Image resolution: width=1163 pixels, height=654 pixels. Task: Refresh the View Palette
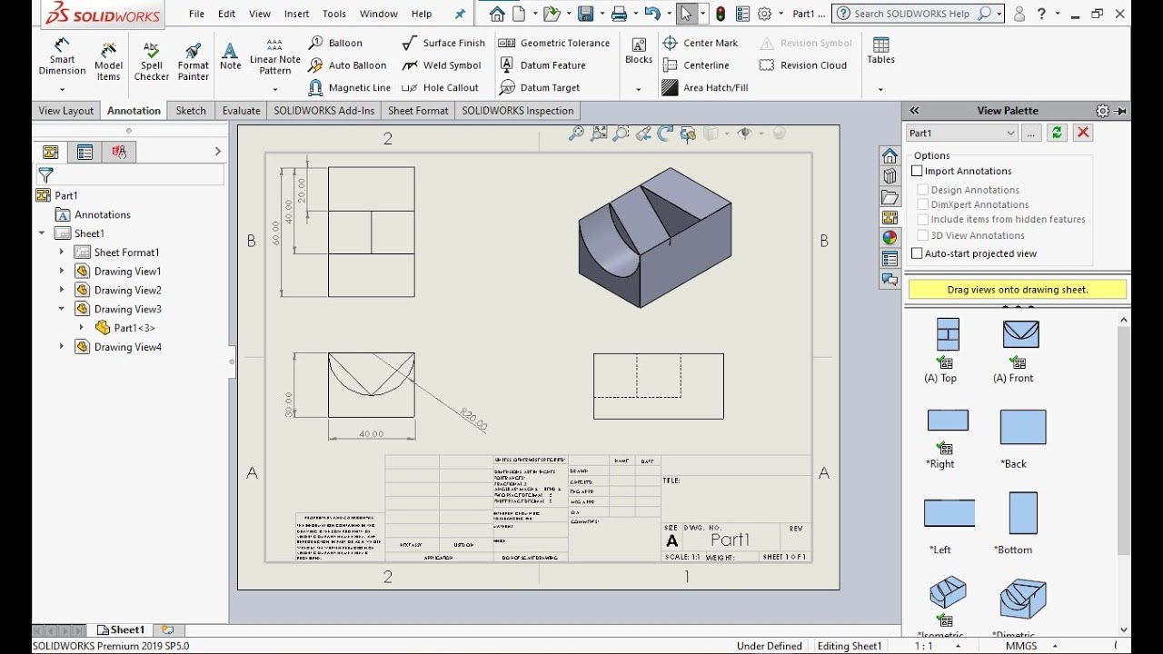click(1057, 133)
